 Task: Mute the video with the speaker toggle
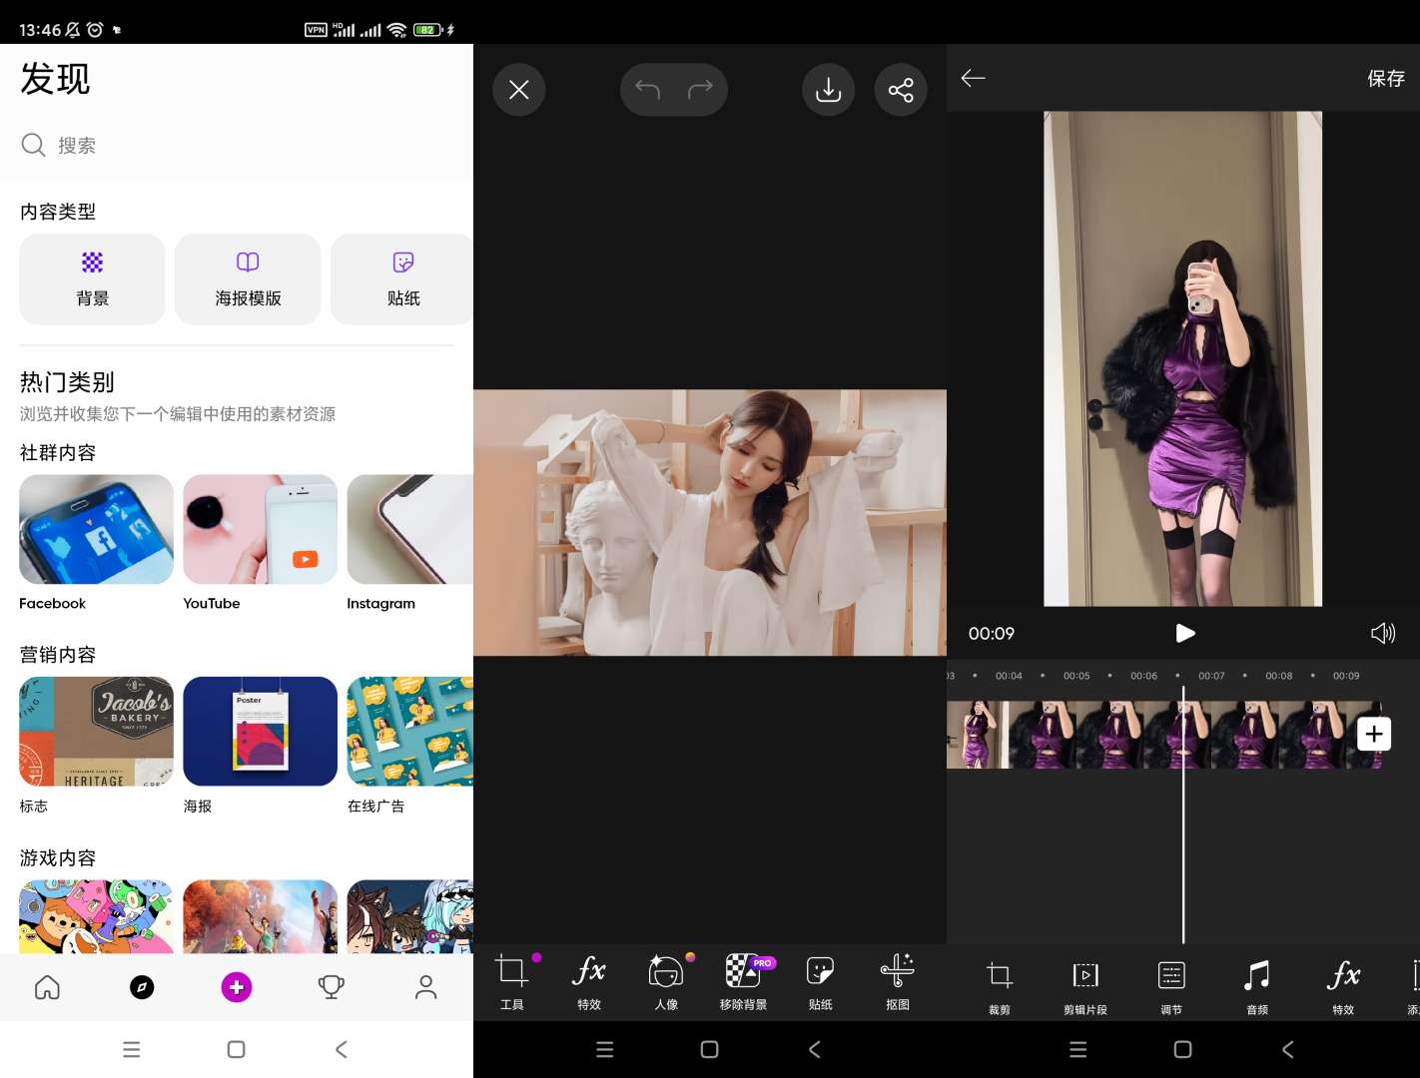[1383, 633]
